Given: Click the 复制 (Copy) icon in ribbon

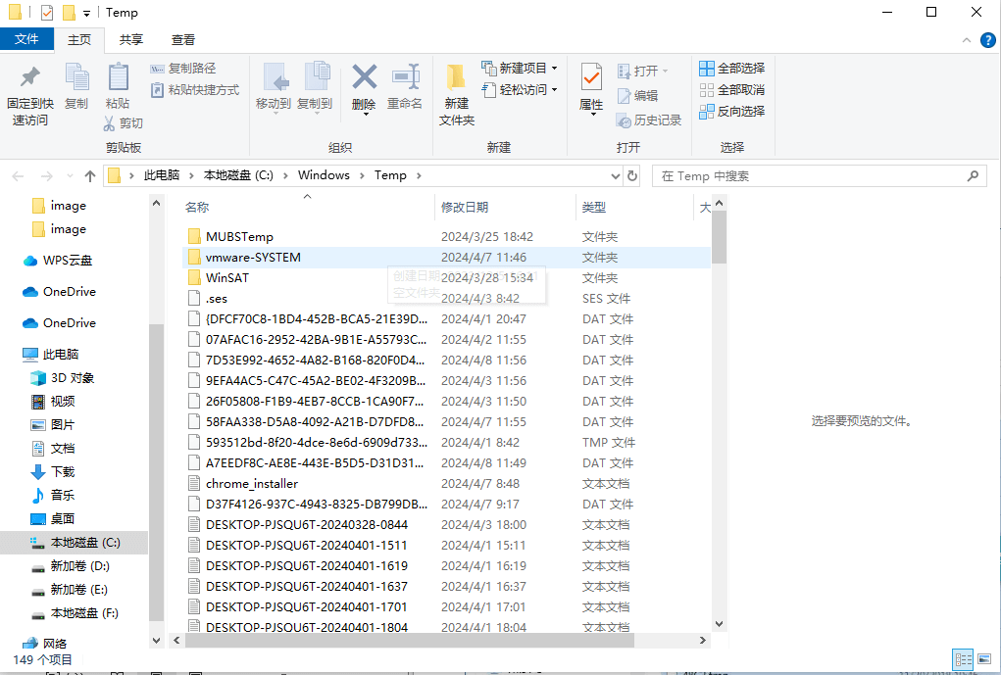Looking at the screenshot, I should pos(76,86).
